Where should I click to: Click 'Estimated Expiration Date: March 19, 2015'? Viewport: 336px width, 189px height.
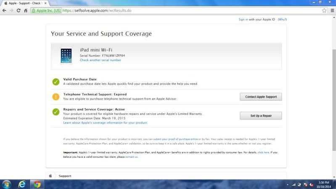[94, 118]
